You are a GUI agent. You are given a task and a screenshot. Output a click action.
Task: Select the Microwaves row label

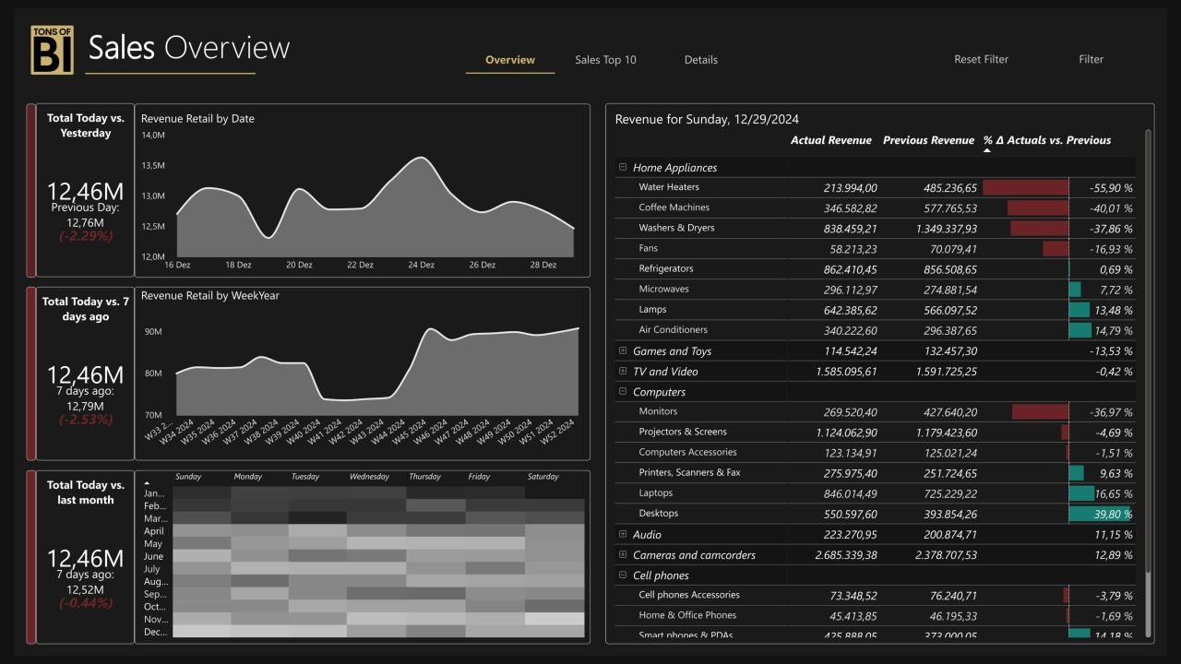click(x=663, y=289)
